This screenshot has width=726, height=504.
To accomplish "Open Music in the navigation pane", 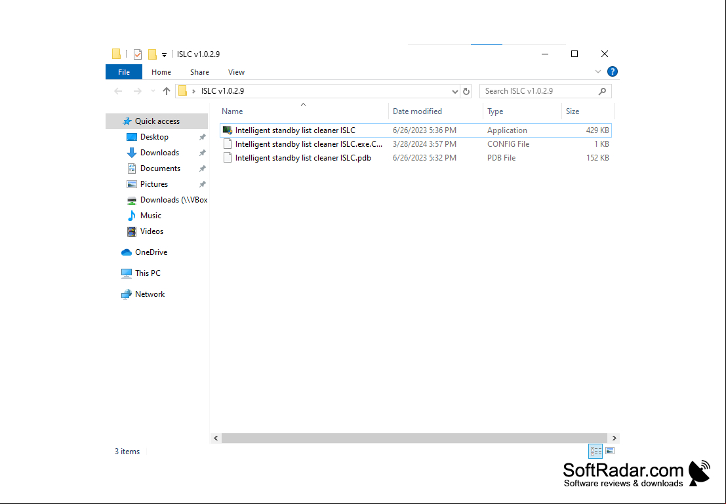I will [150, 216].
